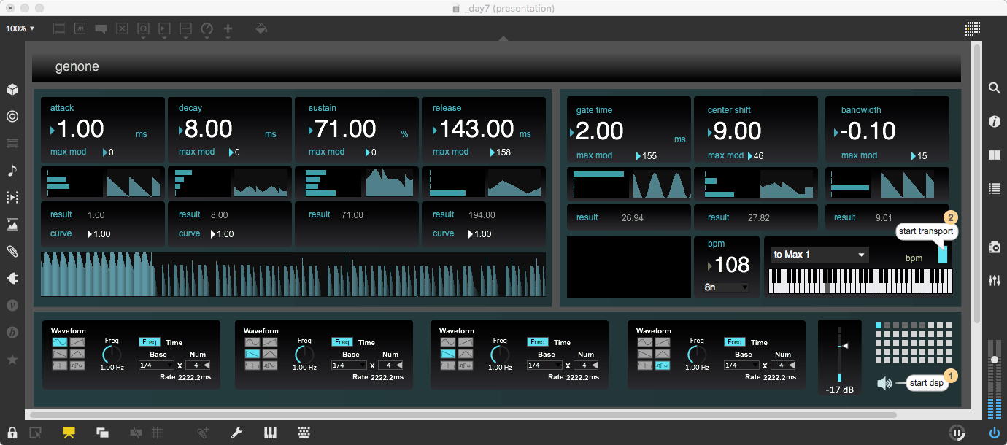Click a key on the piano keyboard
This screenshot has height=445, width=1007.
(861, 280)
